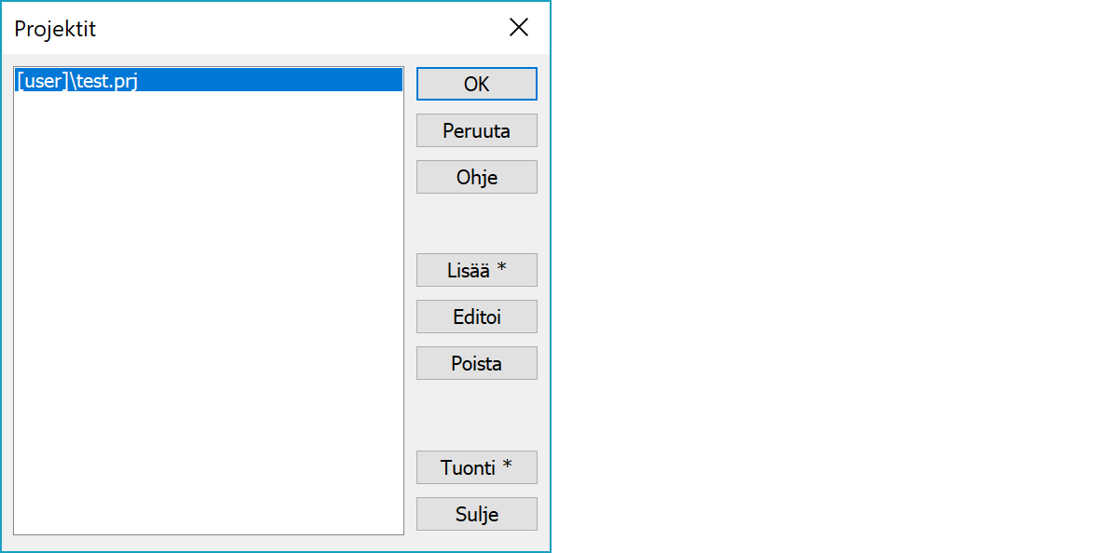Select the [user]\test.prj list entry
This screenshot has height=553, width=1118.
pos(78,82)
